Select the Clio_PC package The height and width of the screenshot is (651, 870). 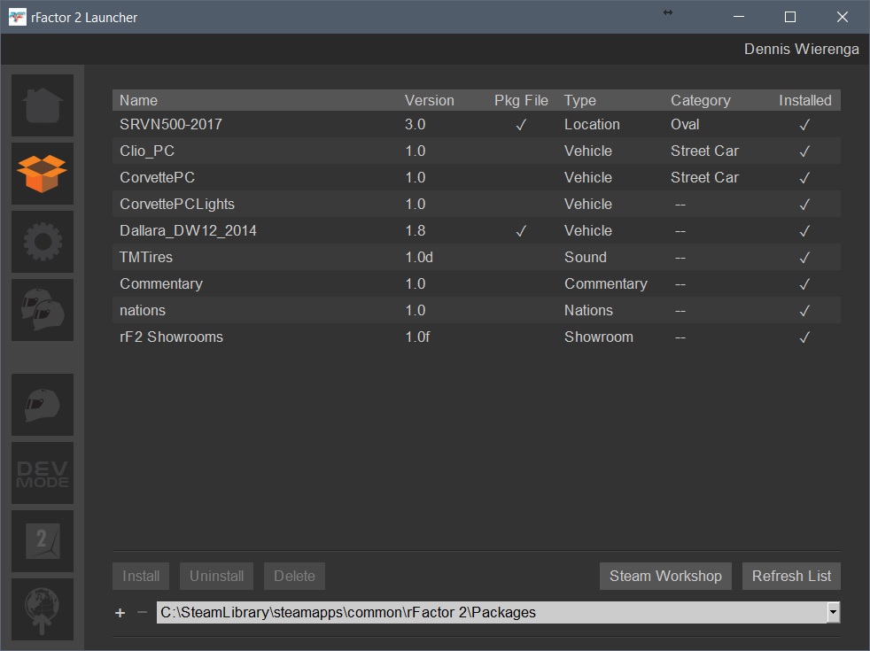[x=476, y=151]
